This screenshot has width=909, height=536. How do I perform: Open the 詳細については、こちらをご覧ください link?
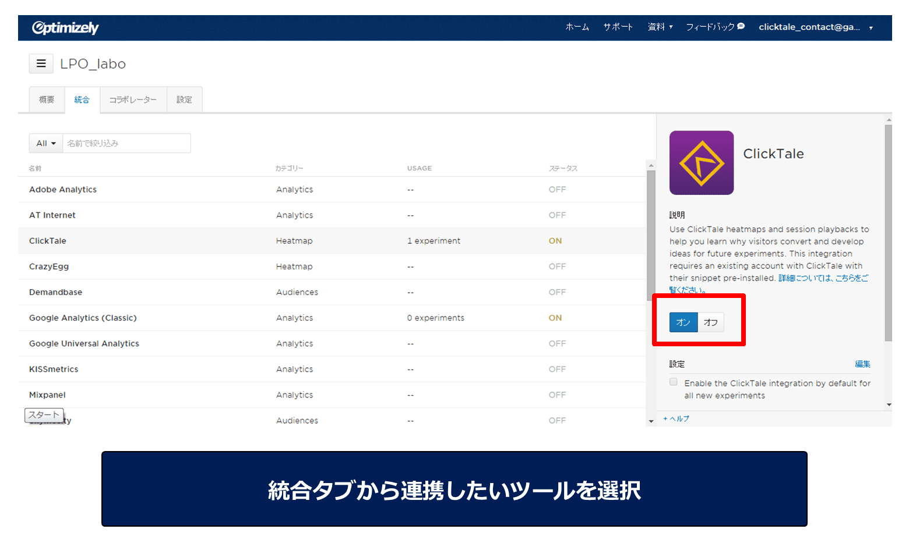(x=824, y=278)
